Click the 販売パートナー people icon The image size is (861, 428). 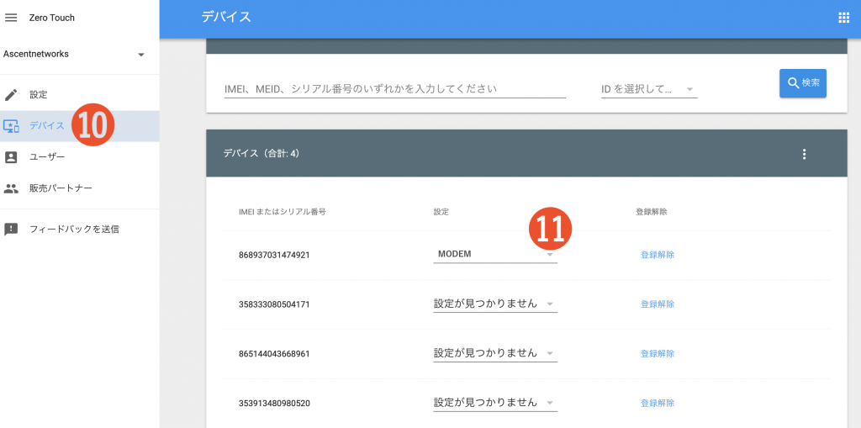pyautogui.click(x=11, y=188)
